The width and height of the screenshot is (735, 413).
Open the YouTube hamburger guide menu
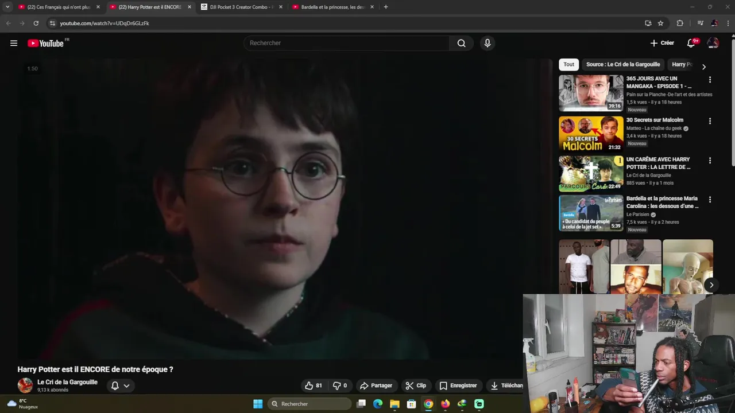pos(14,43)
